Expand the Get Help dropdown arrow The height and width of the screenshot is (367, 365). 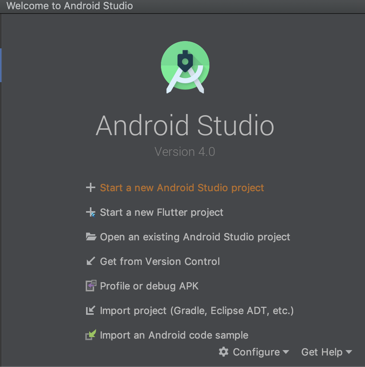[x=349, y=352]
